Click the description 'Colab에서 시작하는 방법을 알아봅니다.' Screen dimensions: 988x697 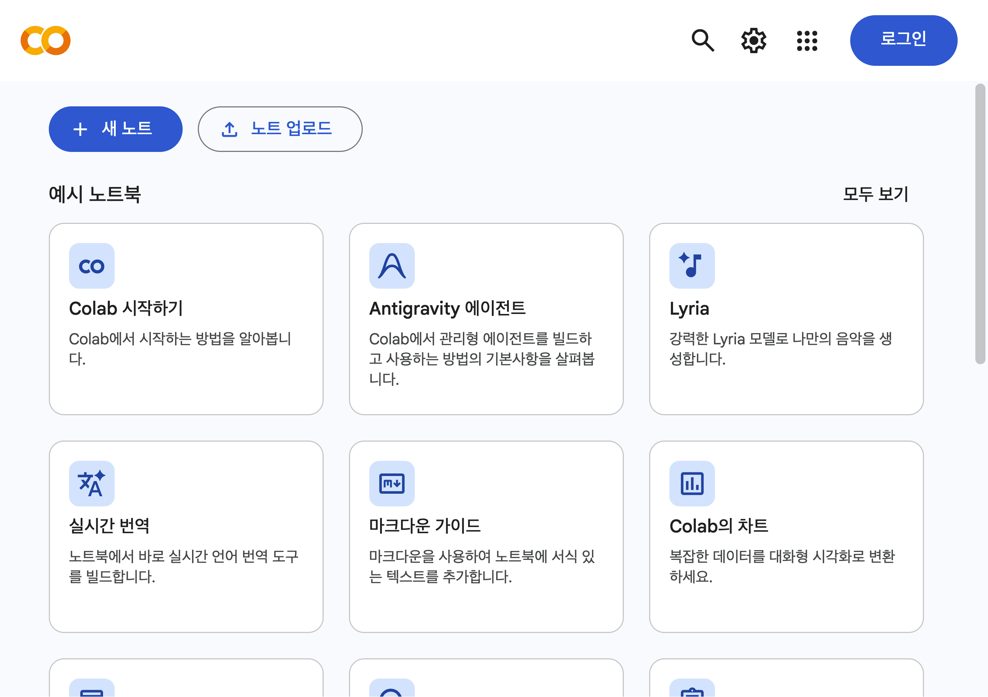[x=180, y=349]
